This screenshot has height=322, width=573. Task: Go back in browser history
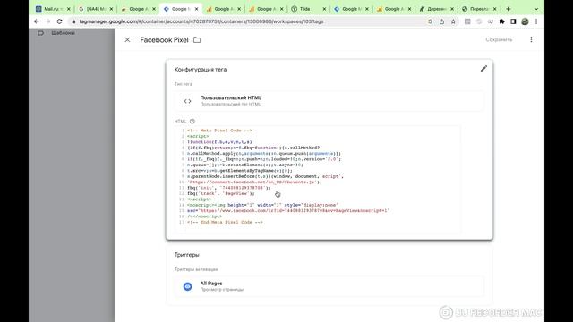pyautogui.click(x=37, y=21)
